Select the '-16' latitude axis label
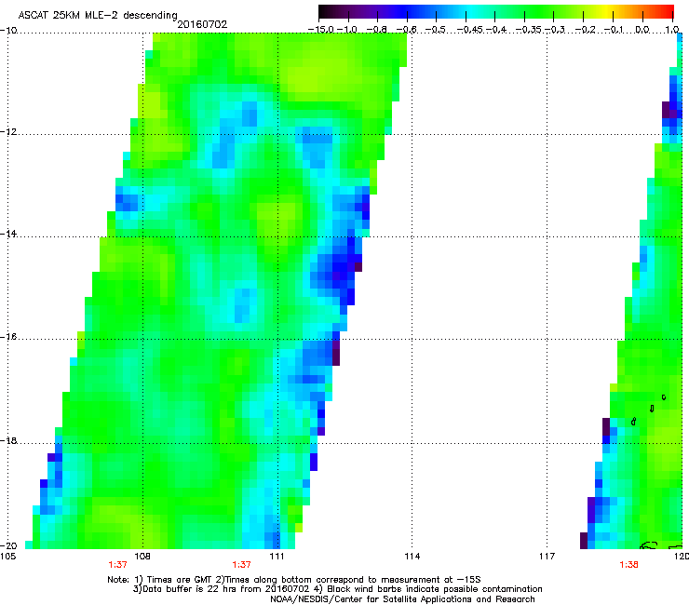Viewport: 689px width, 605px height. click(x=8, y=337)
